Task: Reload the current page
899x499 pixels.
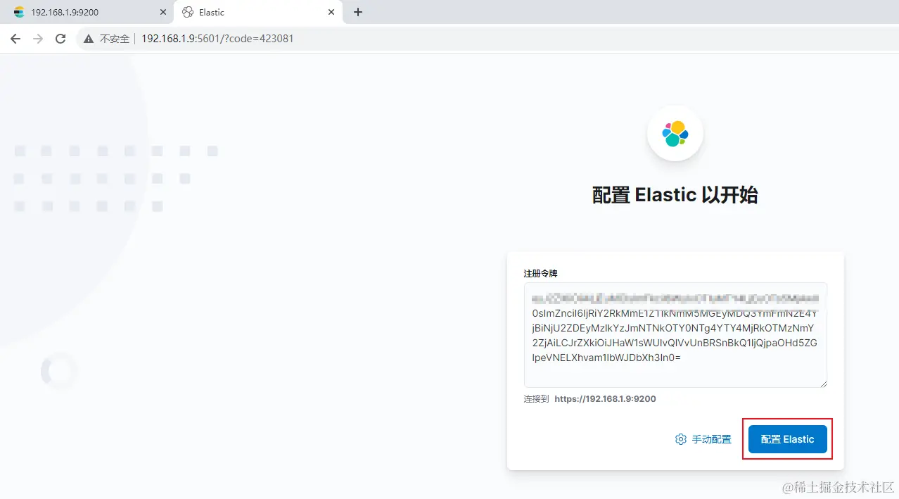Action: (60, 39)
